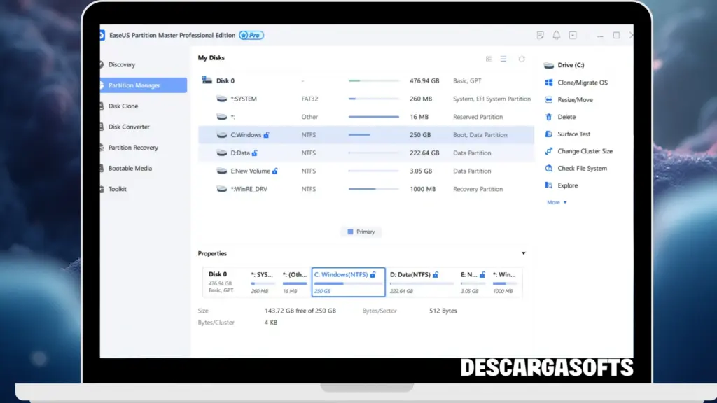Open the notifications bell icon
This screenshot has width=717, height=403.
pyautogui.click(x=557, y=35)
